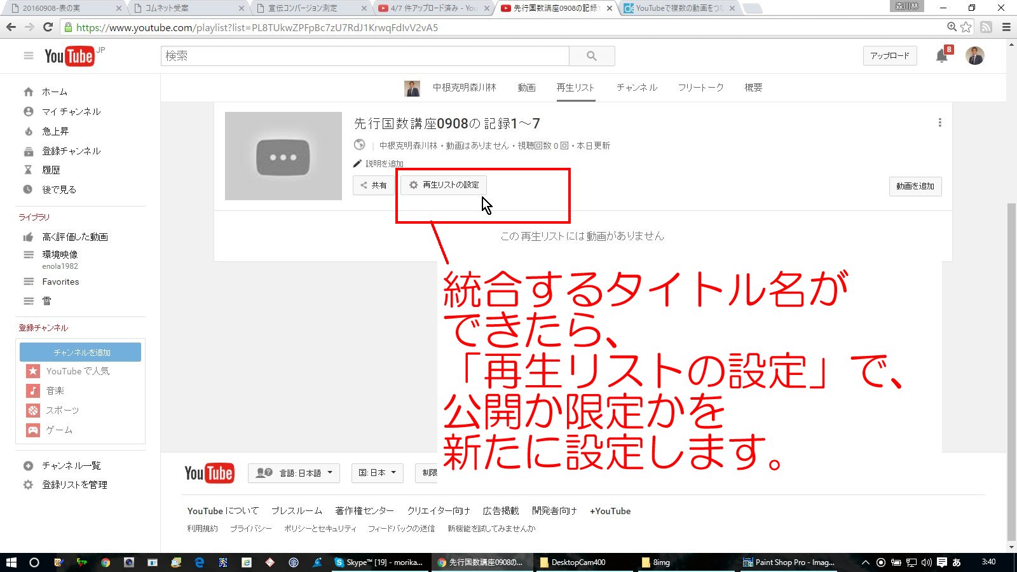The width and height of the screenshot is (1017, 572).
Task: Click 説明を追加 pencil link
Action: (379, 163)
